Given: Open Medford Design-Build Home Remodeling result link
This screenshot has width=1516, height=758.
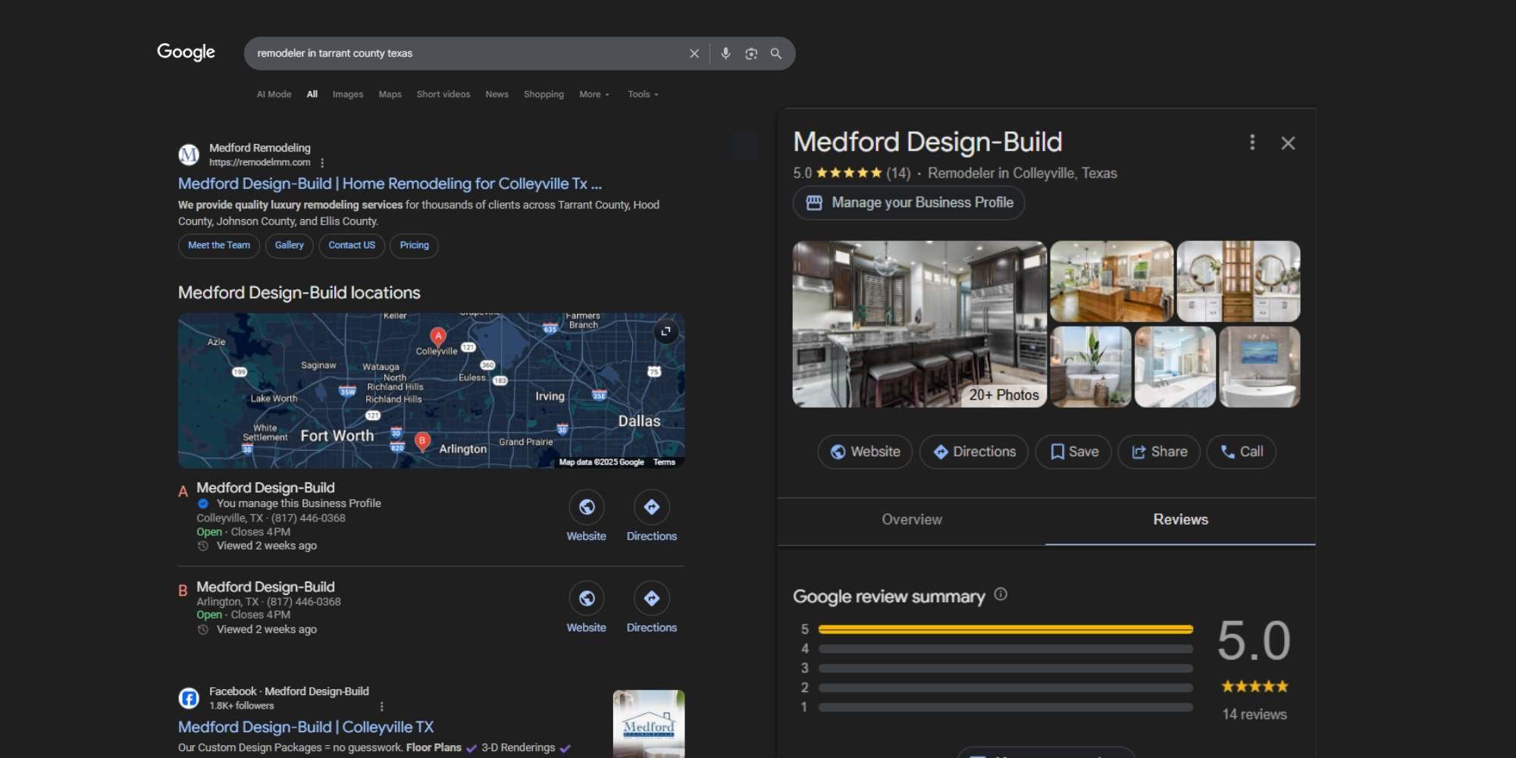Looking at the screenshot, I should [390, 183].
